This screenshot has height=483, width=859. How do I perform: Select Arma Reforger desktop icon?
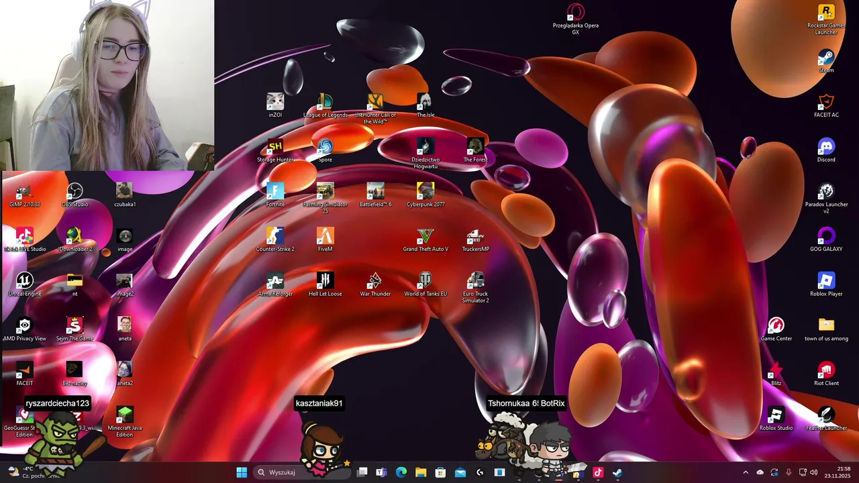[275, 285]
